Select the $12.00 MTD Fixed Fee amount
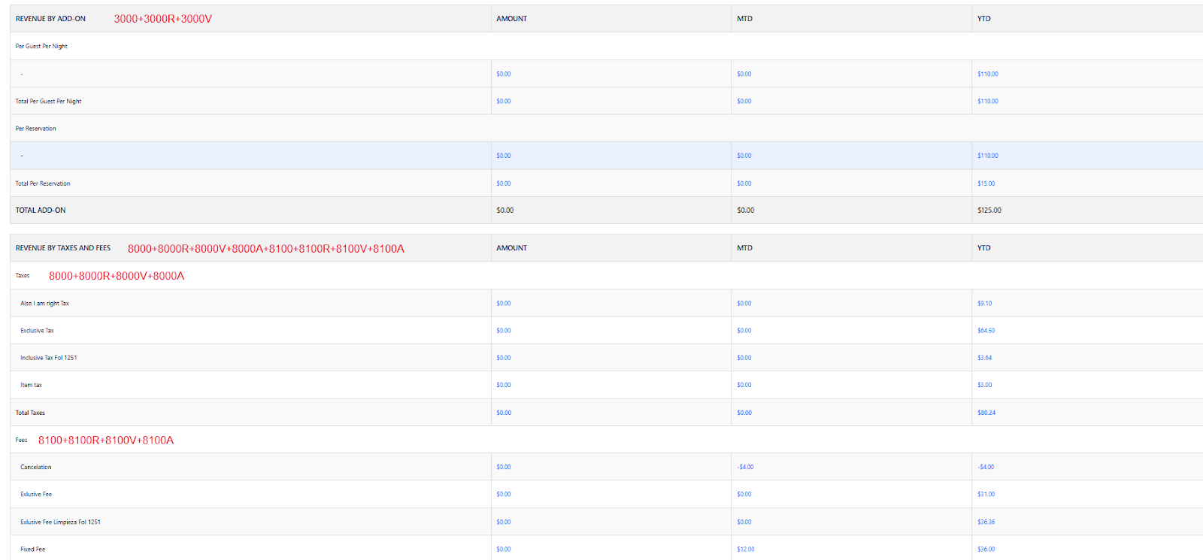The image size is (1203, 560). point(745,549)
